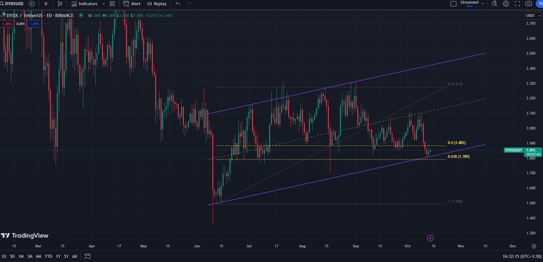
Task: Click the symbol logo icon beside DYDX title
Action: 3,15
